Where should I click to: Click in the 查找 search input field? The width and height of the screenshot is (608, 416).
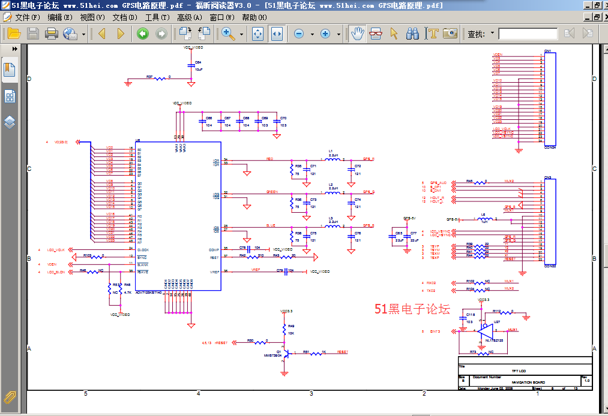click(x=528, y=34)
